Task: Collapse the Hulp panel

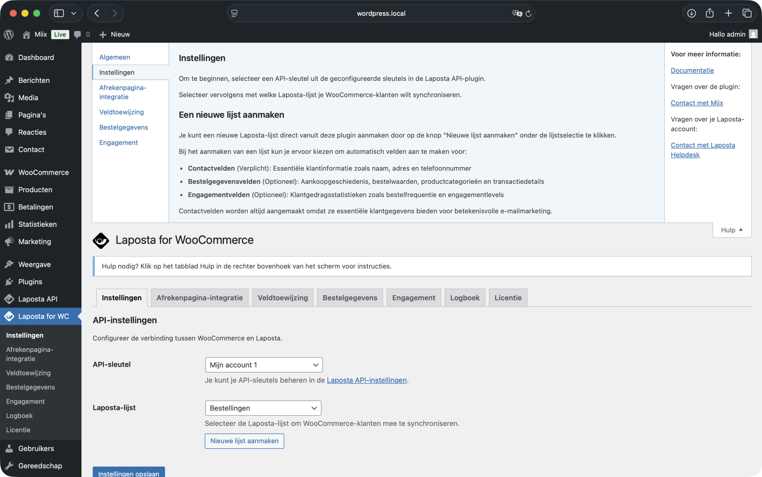Action: 731,230
